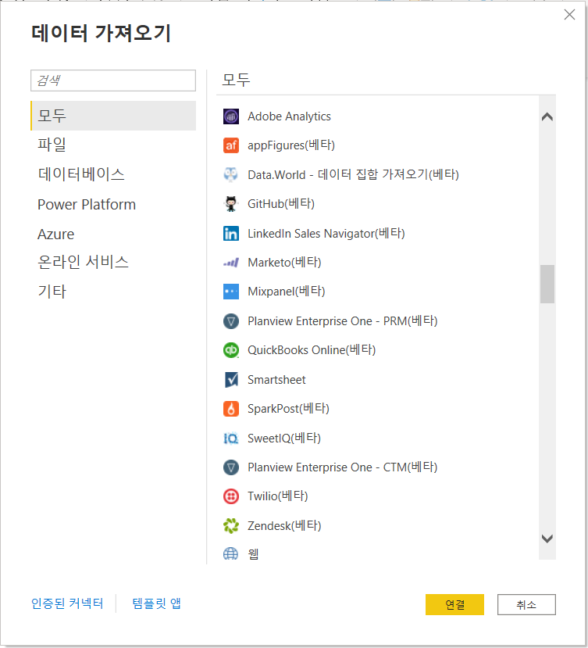
Task: Select the 'SparkPost(베타)' entry text
Action: [288, 409]
